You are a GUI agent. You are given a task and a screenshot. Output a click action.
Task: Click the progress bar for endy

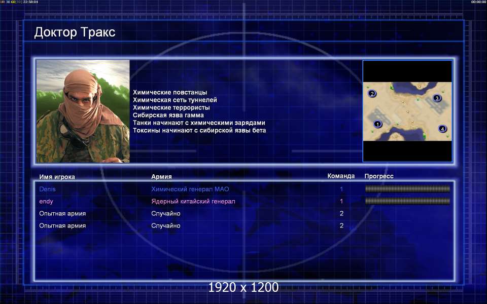407,201
